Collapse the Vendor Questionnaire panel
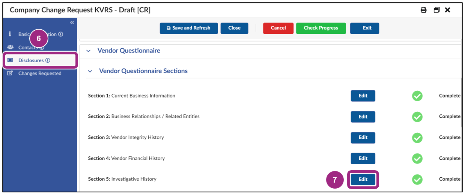465x195 pixels. 89,51
